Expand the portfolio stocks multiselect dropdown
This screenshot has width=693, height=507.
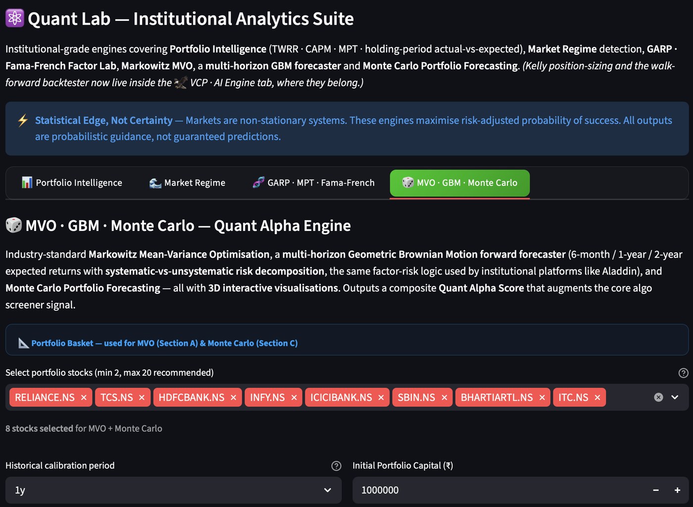point(675,397)
